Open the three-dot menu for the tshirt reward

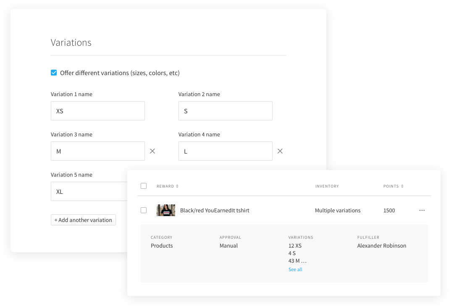pyautogui.click(x=422, y=210)
